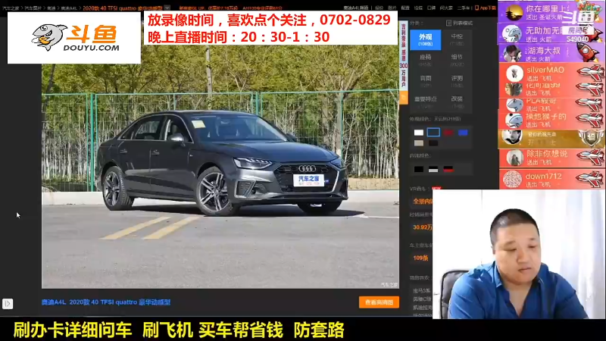This screenshot has width=606, height=341.
Task: Select the 外观 exterior photo category
Action: pos(425,39)
